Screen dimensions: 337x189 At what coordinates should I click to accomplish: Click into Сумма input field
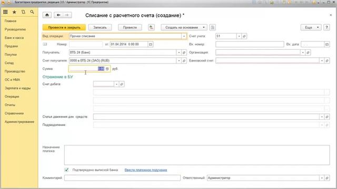87,69
